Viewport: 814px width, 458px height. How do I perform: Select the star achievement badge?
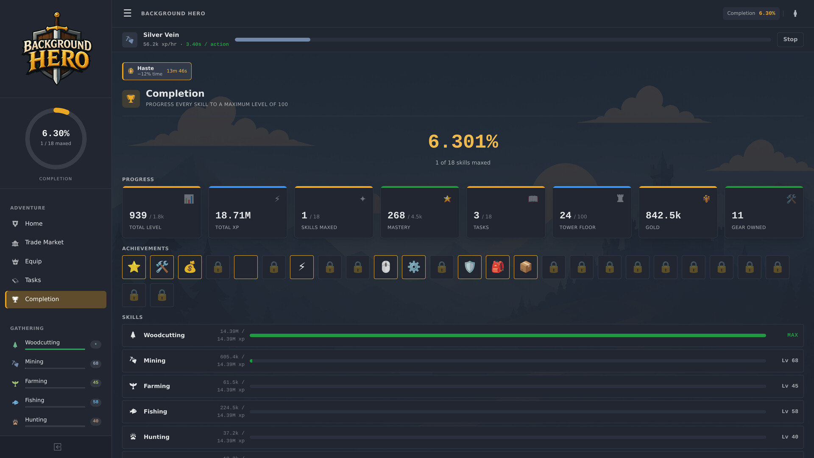[134, 267]
